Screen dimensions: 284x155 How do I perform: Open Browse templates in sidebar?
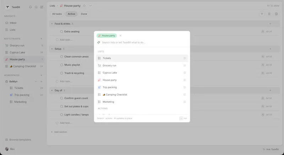pyautogui.click(x=18, y=140)
